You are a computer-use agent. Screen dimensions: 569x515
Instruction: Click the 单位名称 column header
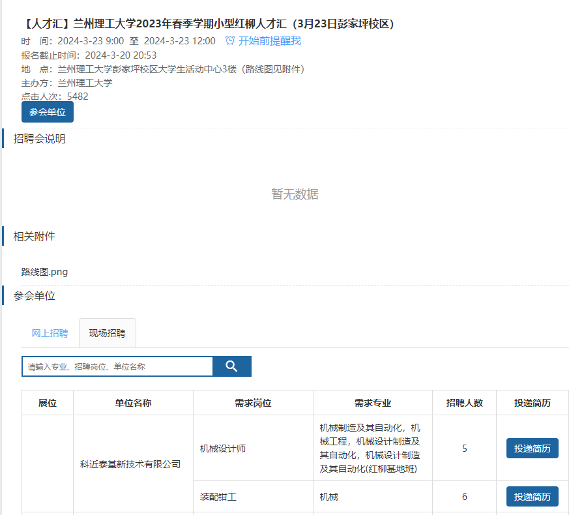[x=133, y=403]
